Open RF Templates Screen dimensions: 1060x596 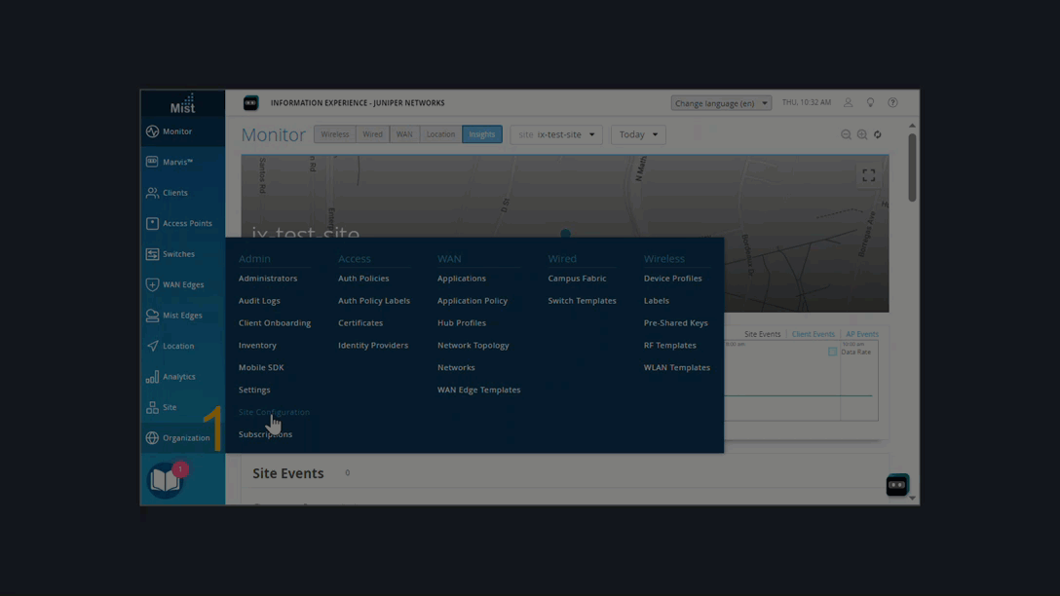[x=669, y=346]
